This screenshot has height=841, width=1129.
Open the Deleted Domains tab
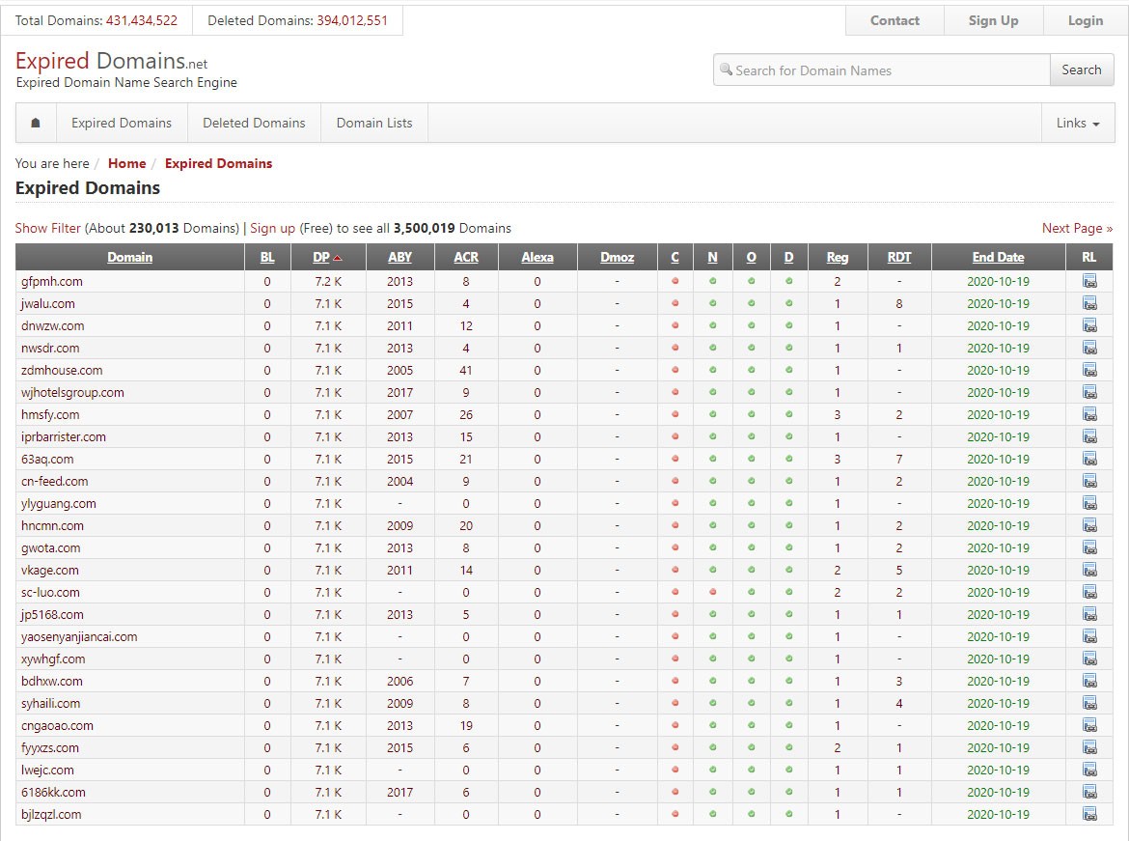(254, 124)
